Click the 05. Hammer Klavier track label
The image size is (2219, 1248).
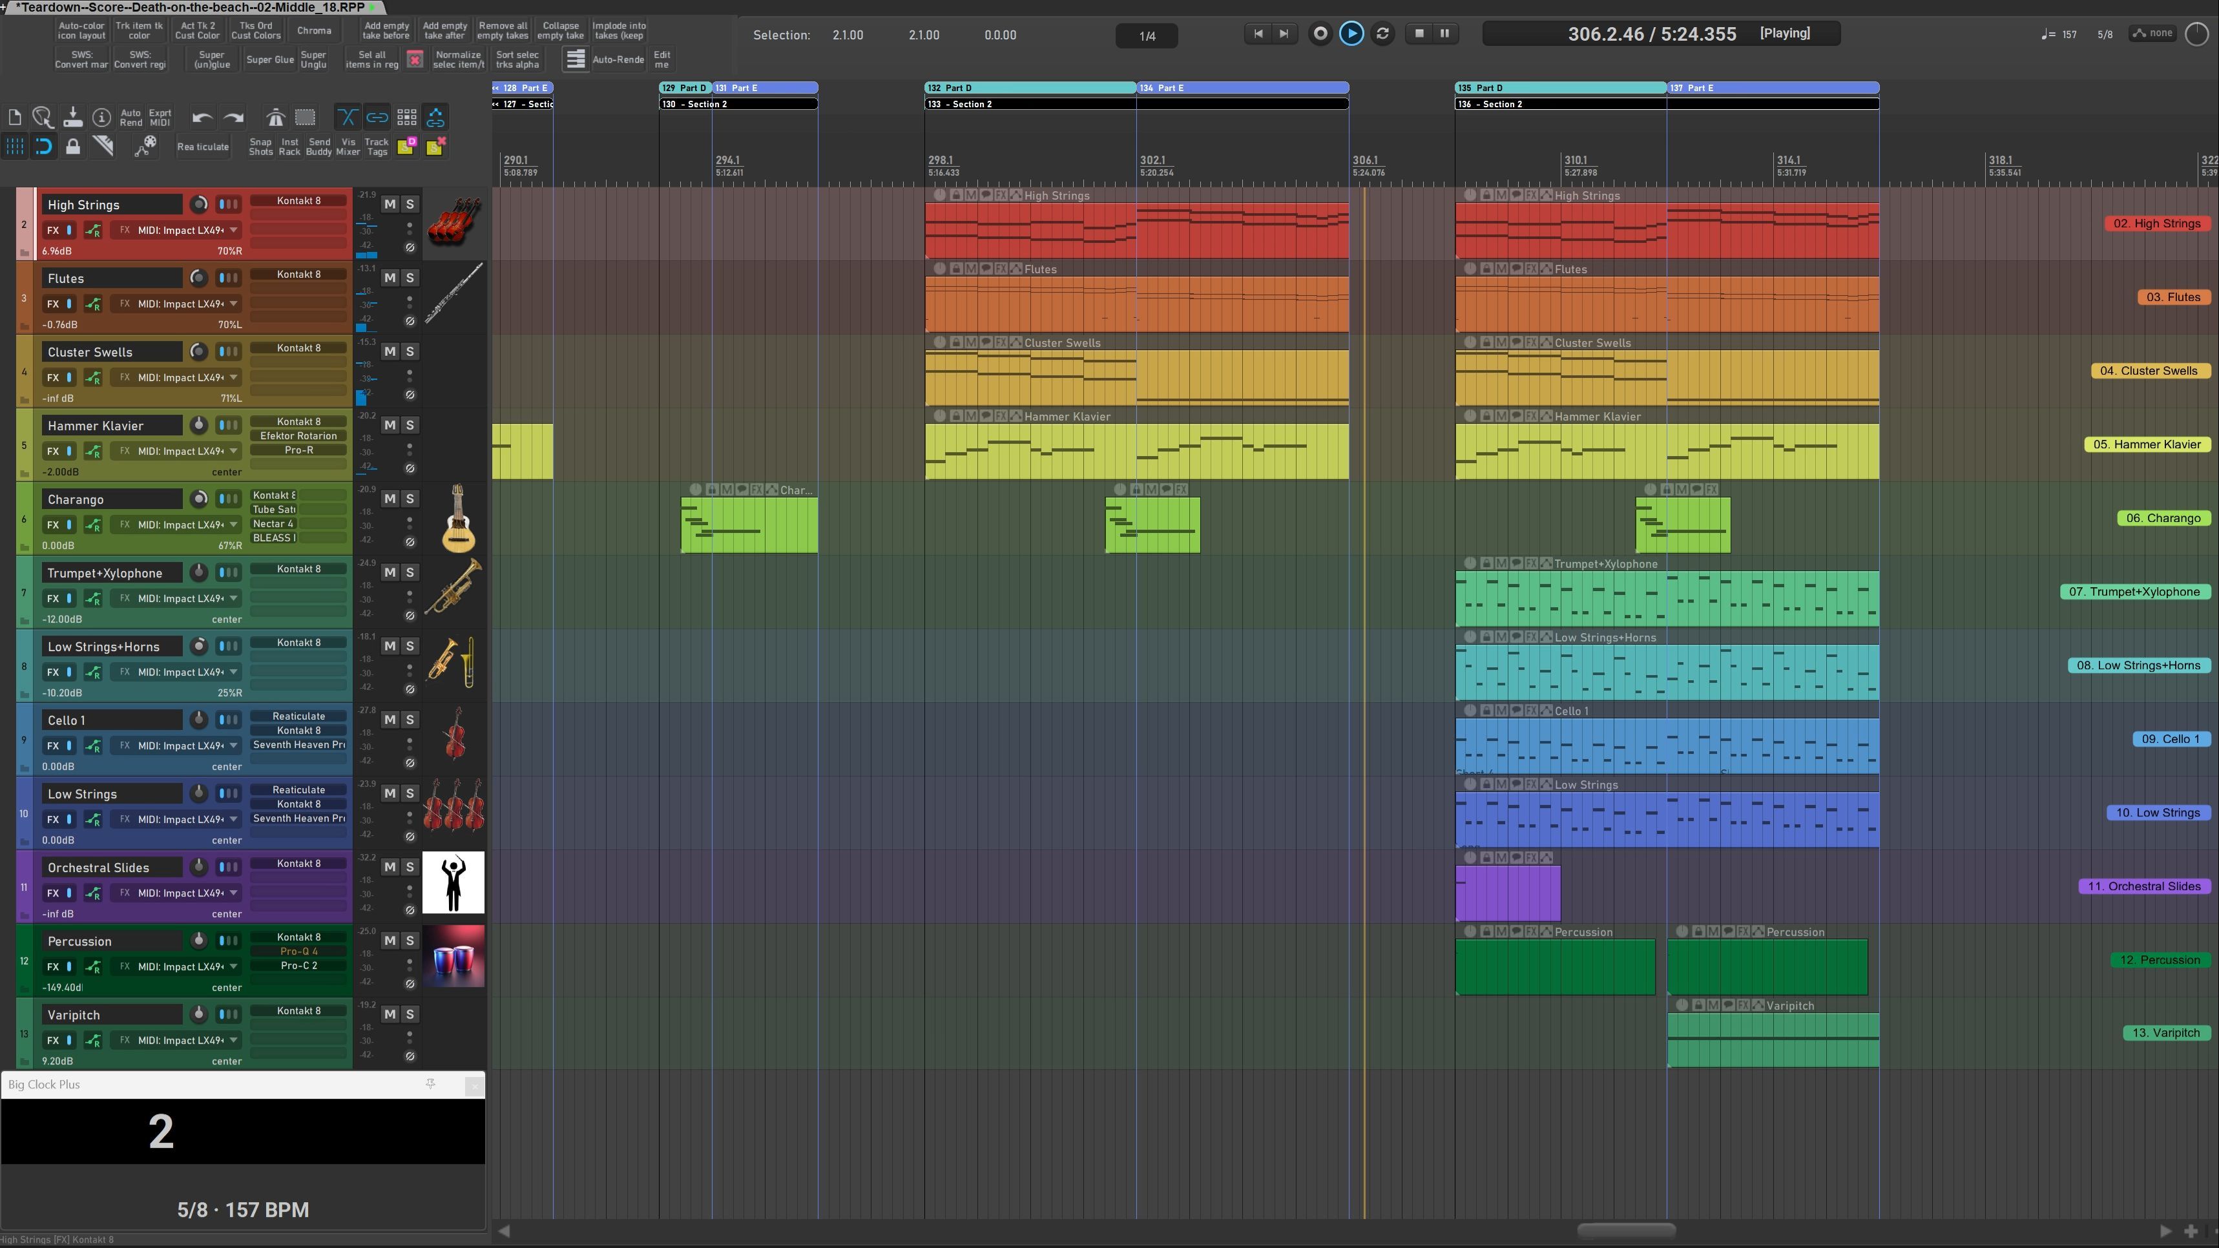coord(2147,444)
